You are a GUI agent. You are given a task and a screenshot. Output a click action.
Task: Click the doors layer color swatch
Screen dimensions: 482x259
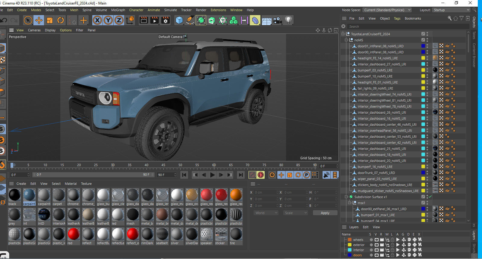(x=350, y=255)
